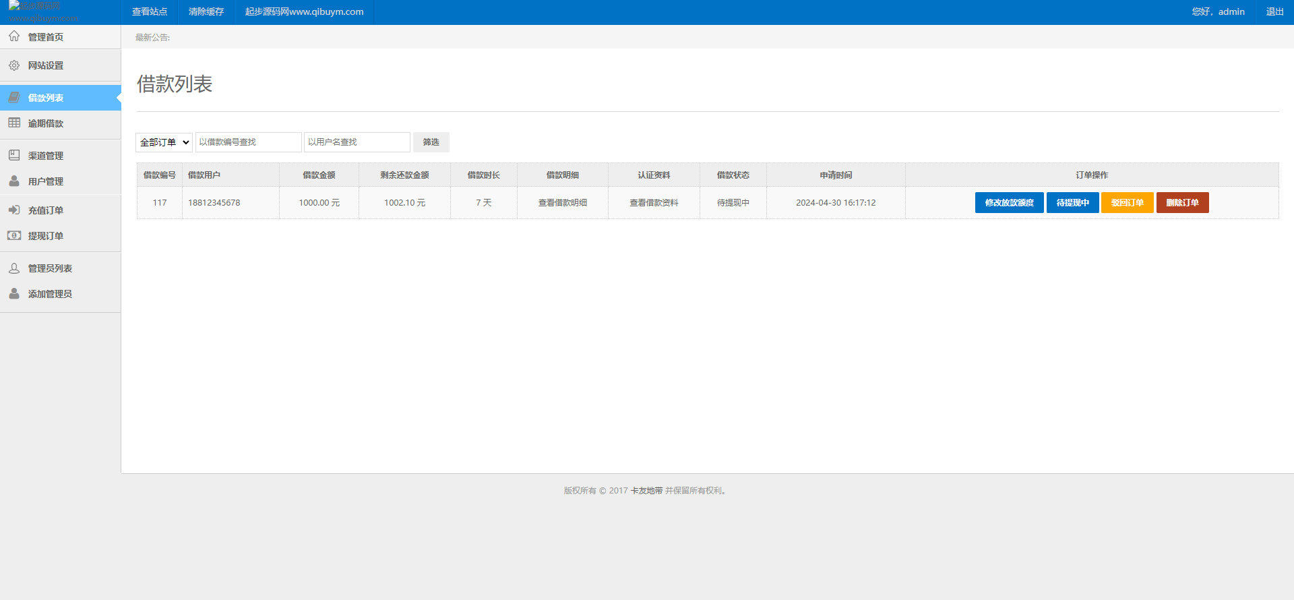Click the home icon beside 管理首页
This screenshot has height=600, width=1294.
click(14, 36)
